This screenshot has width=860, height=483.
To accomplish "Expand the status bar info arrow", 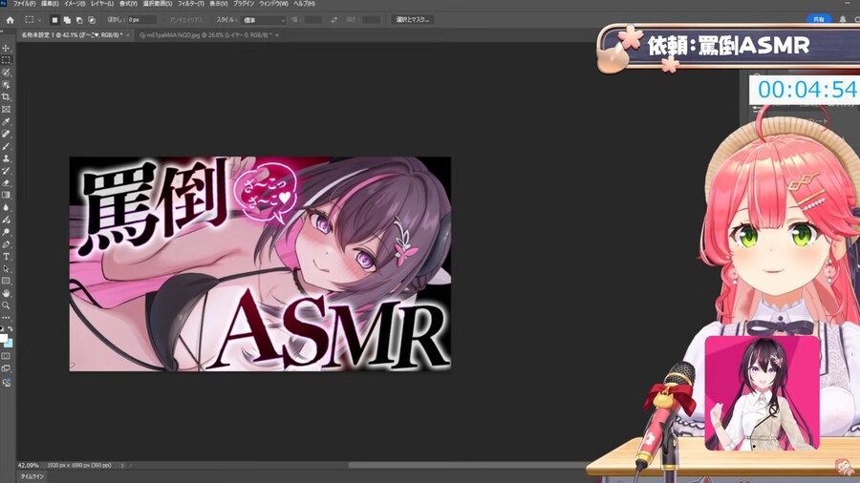I will click(122, 466).
